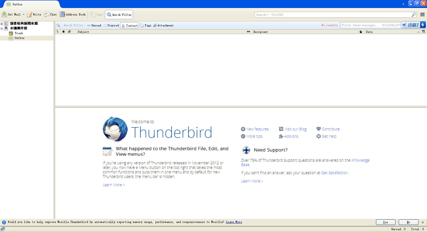Click the calendar notepad article icon
427x232 pixels.
pyautogui.click(x=108, y=151)
